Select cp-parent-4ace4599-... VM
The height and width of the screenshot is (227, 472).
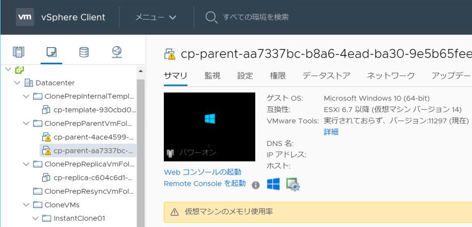(93, 137)
